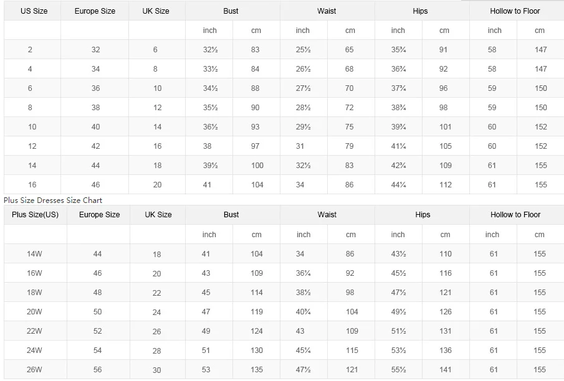The width and height of the screenshot is (564, 381).
Task: Click the "Bust" header in plus size table
Action: click(x=231, y=215)
